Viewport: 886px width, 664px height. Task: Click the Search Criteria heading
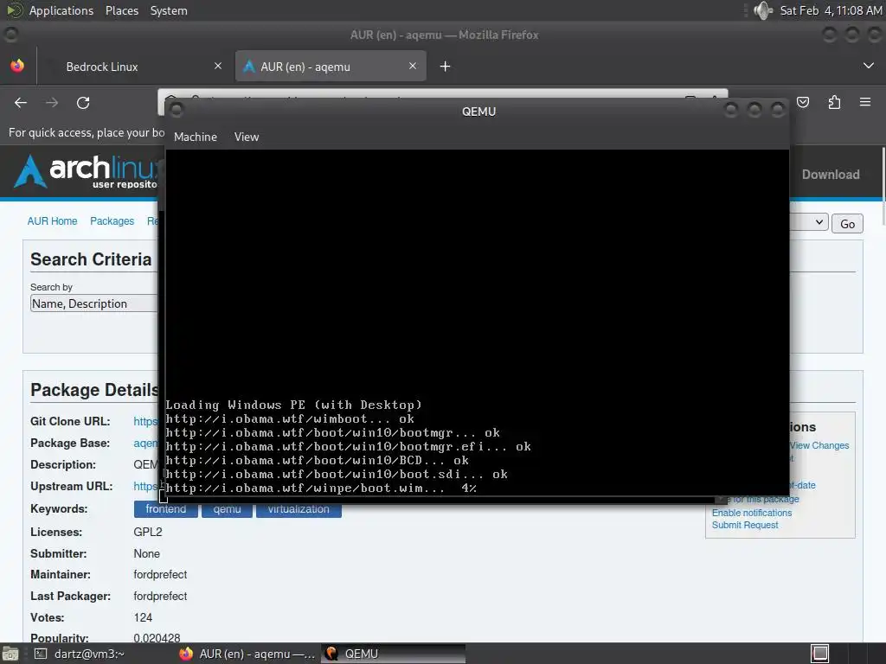(91, 259)
